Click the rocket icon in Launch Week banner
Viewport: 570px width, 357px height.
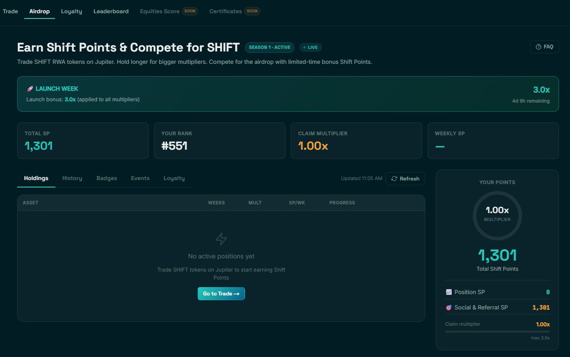pos(30,89)
